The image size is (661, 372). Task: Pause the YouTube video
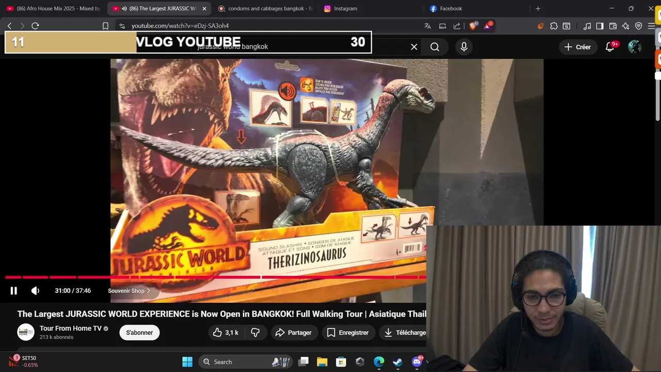tap(14, 291)
